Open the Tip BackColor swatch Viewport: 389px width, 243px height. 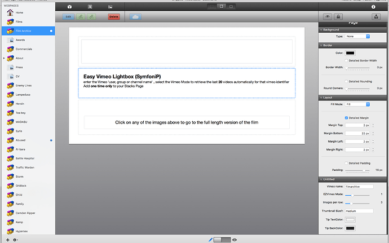(x=350, y=228)
